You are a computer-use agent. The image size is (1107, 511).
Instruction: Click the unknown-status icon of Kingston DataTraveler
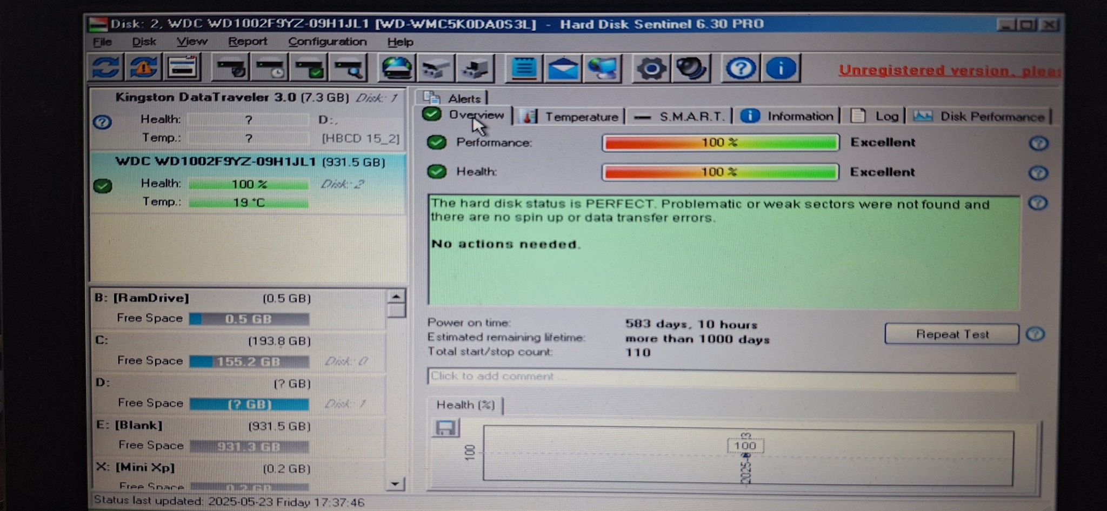pos(102,122)
